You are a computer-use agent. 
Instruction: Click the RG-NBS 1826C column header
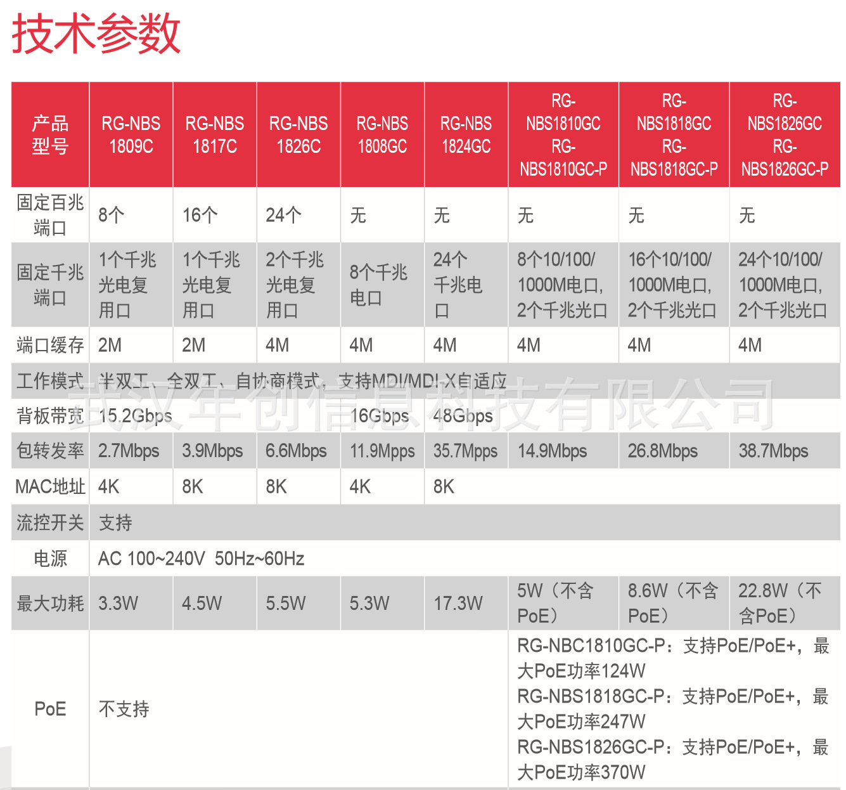click(x=298, y=134)
